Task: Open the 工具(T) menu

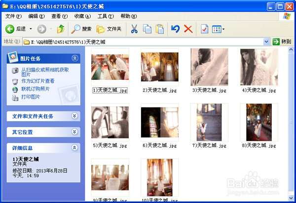Action: (x=106, y=16)
